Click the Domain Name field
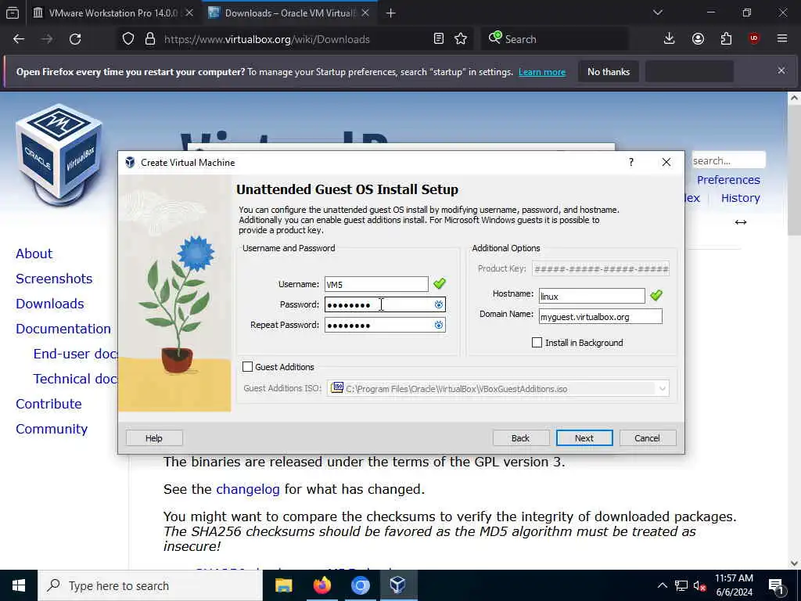The width and height of the screenshot is (801, 601). [x=600, y=316]
